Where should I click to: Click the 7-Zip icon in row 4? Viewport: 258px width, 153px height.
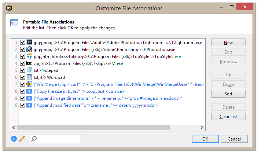click(x=30, y=63)
